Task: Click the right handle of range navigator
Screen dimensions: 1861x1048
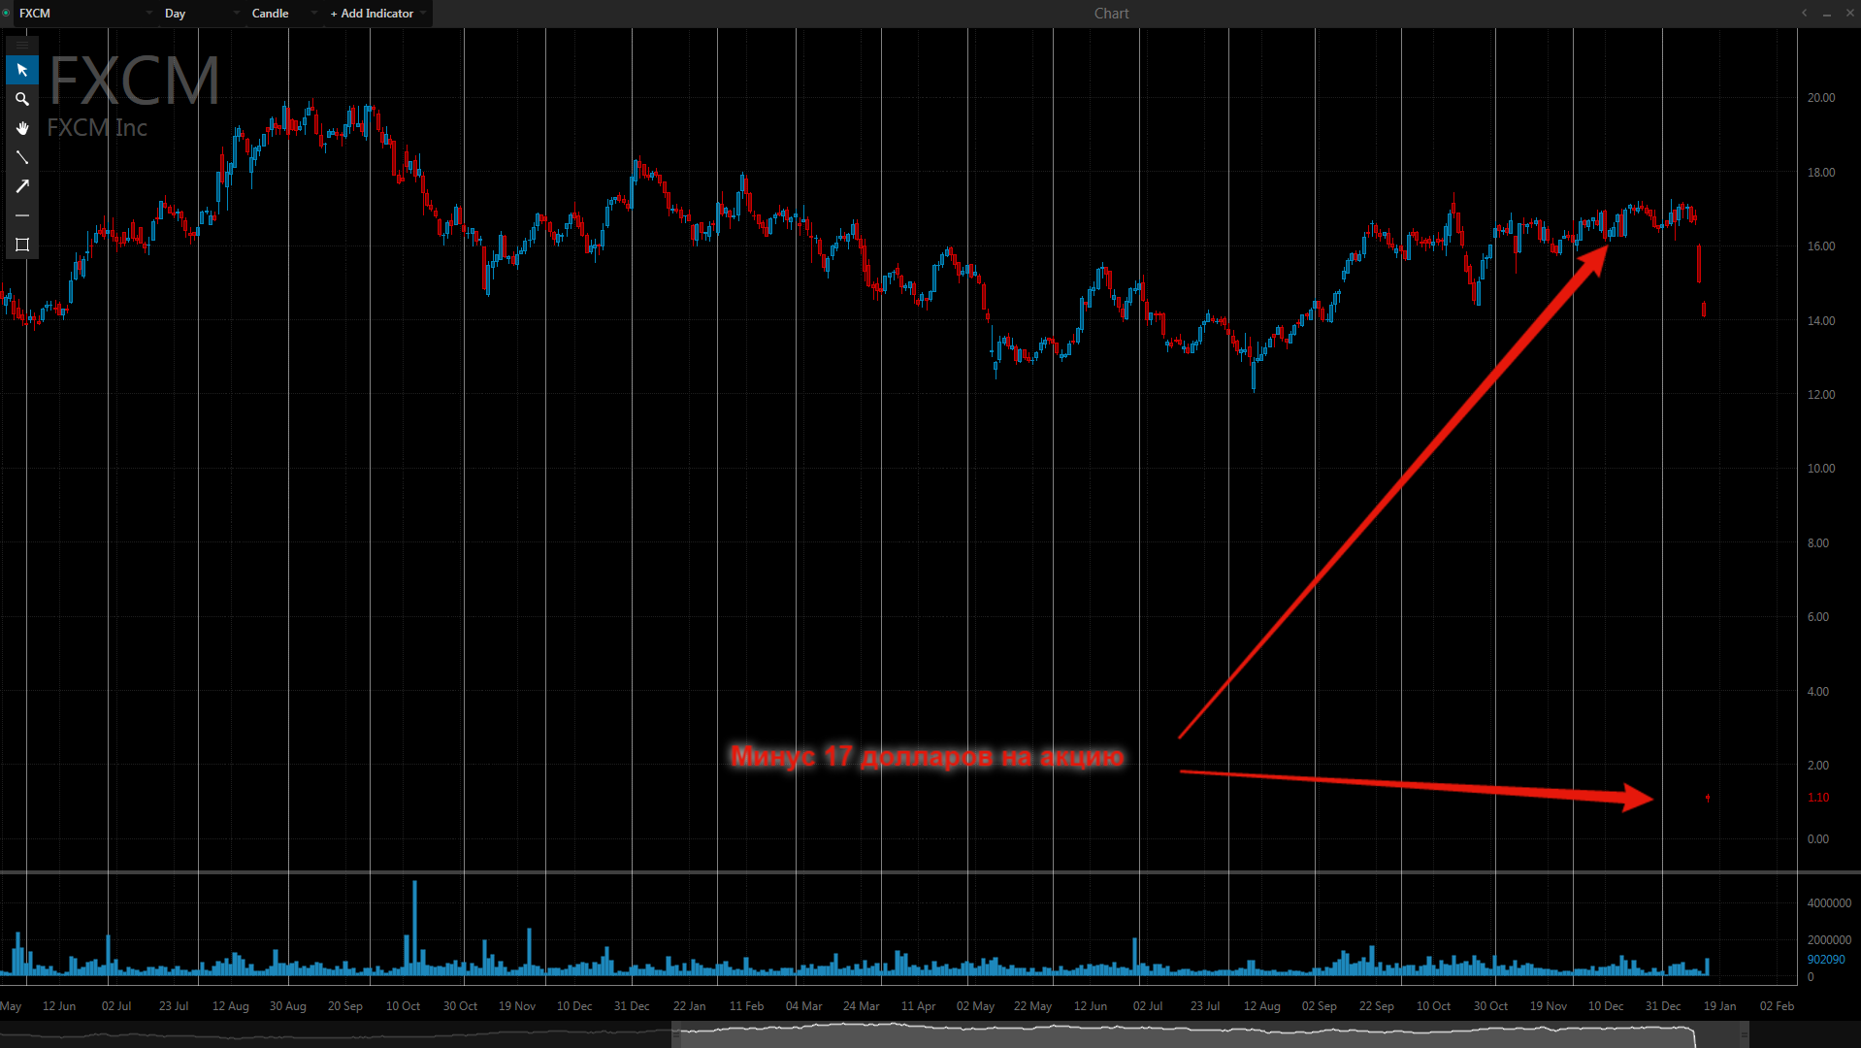Action: (1744, 1035)
